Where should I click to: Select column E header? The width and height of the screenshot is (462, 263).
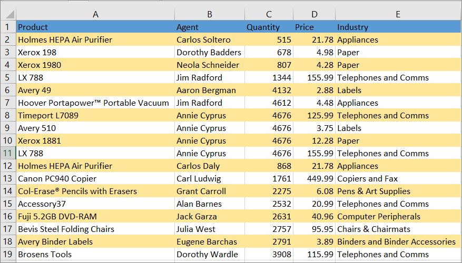click(x=398, y=14)
